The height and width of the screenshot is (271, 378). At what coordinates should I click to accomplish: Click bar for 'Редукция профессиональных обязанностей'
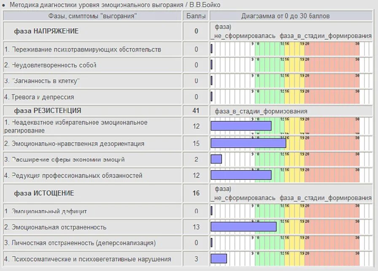(241, 175)
